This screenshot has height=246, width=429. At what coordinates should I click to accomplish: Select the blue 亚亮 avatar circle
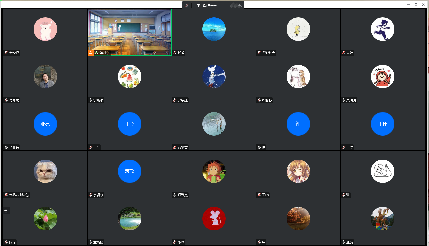pyautogui.click(x=45, y=124)
